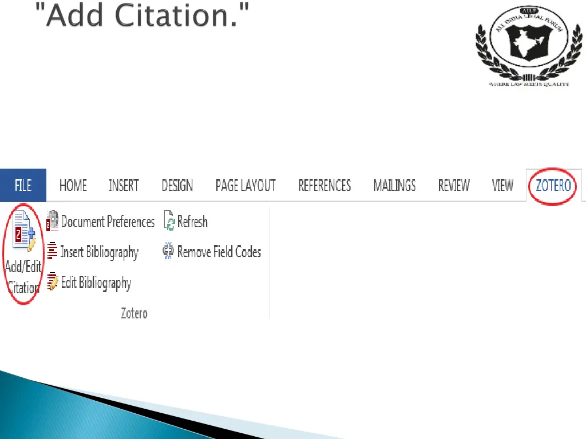
Task: Switch to the HOME tab
Action: click(73, 185)
